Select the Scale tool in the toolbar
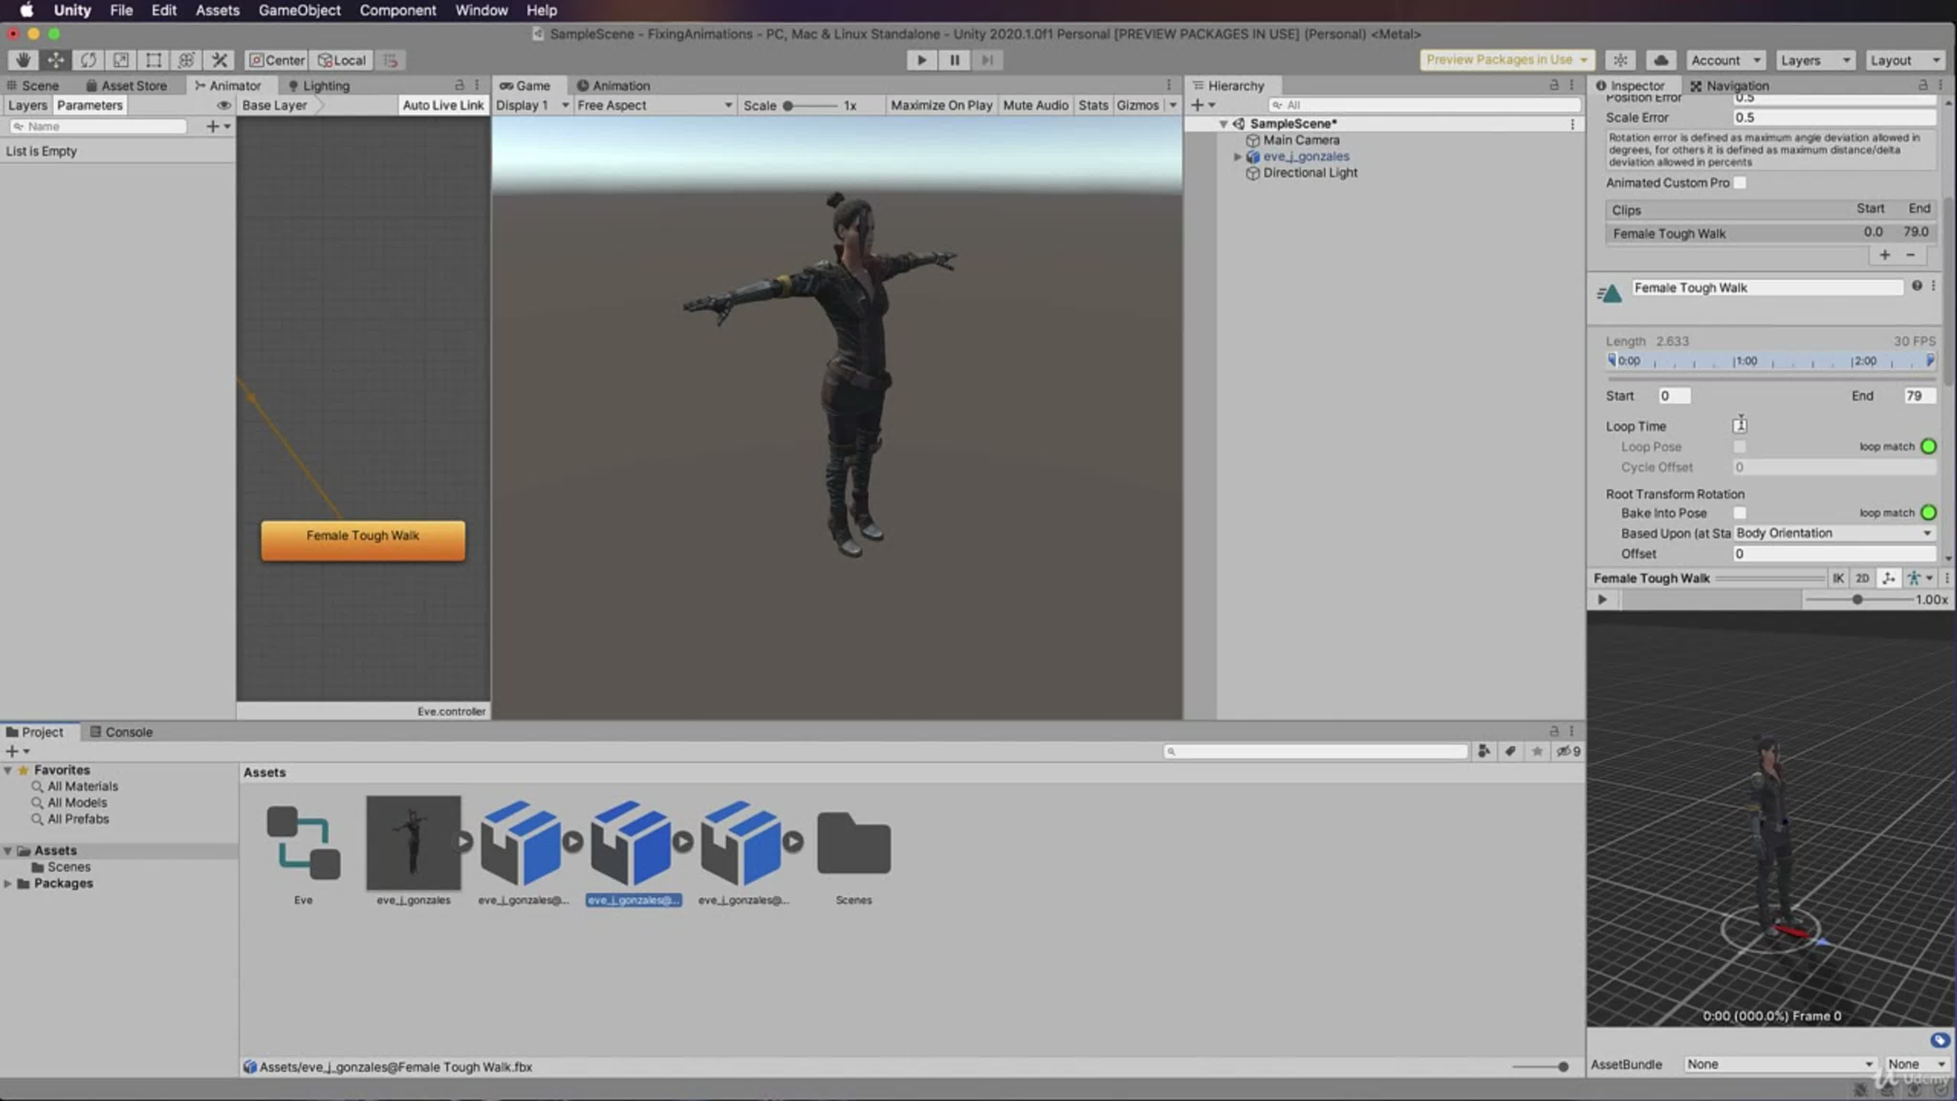Screen dimensions: 1957x1101 point(121,60)
